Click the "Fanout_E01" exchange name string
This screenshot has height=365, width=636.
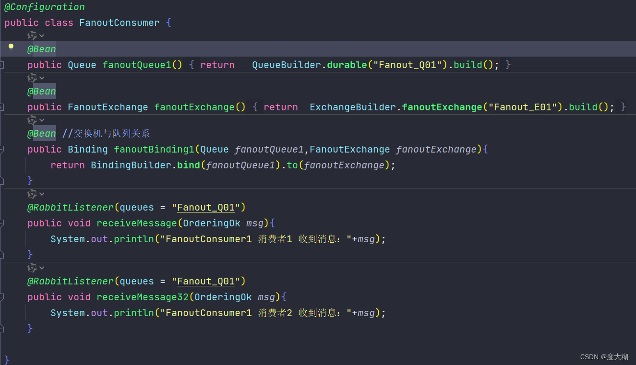coord(523,107)
